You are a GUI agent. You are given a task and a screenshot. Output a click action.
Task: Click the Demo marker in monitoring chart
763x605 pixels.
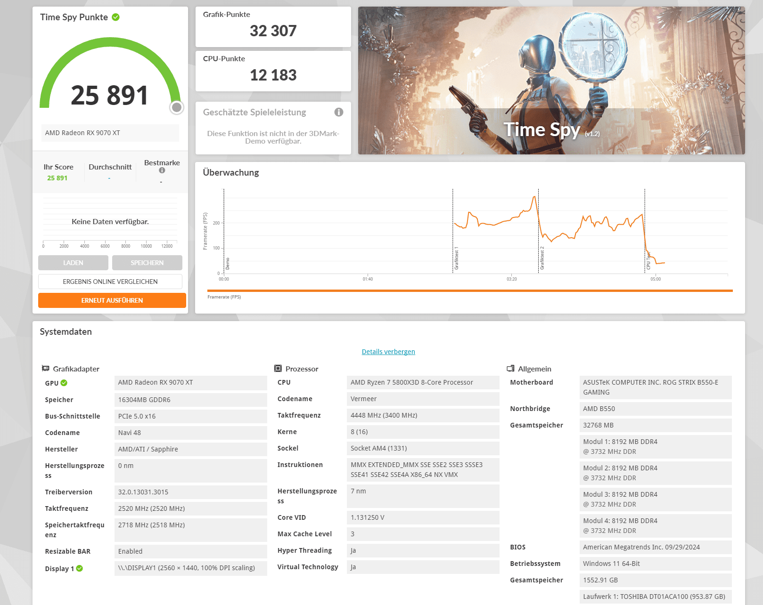coord(228,264)
